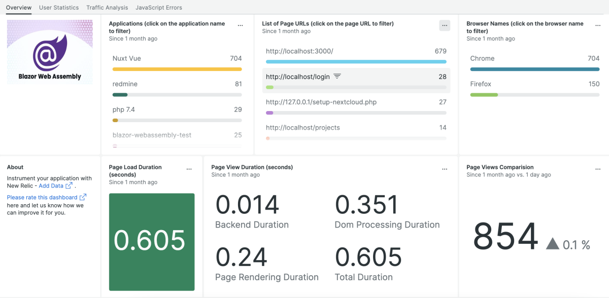609x298 pixels.
Task: Filter by Nuxt Vue application
Action: [127, 58]
